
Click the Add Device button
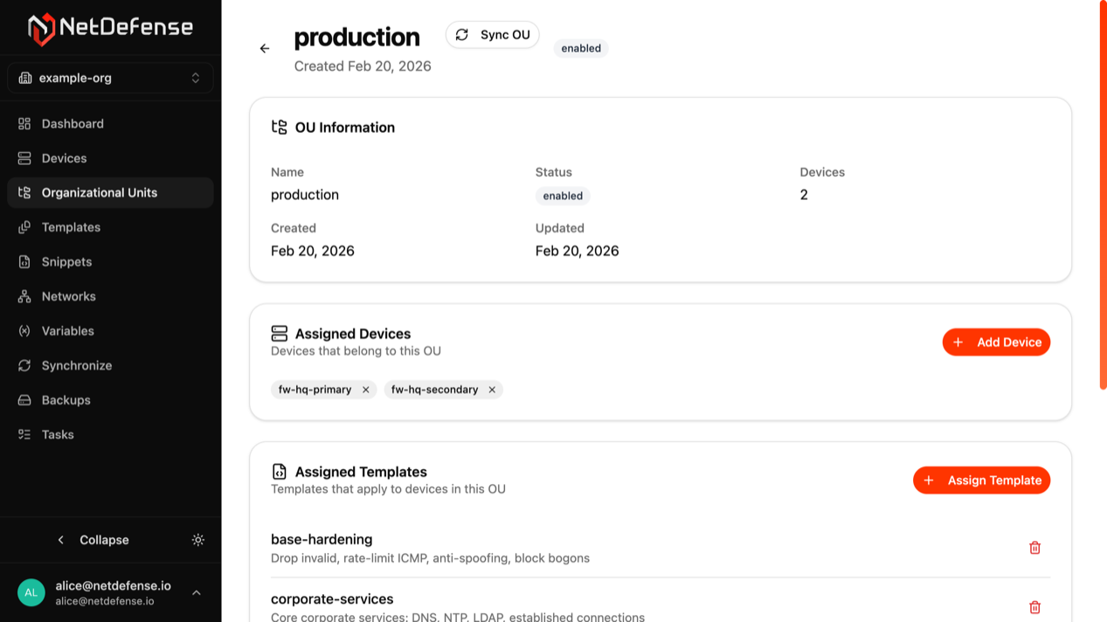coord(996,342)
